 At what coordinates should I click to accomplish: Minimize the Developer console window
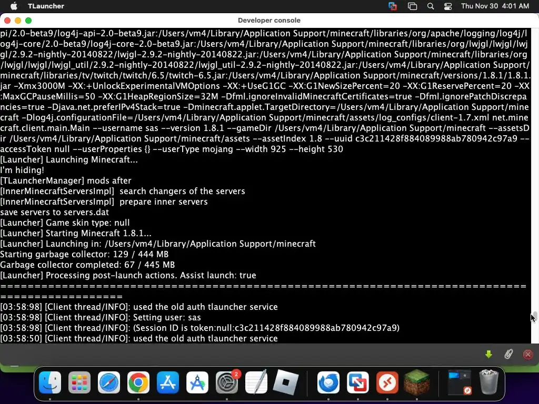pos(18,21)
